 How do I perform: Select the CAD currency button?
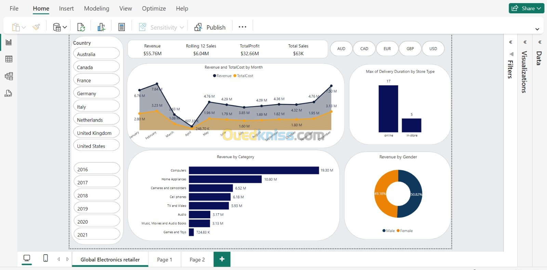(364, 48)
